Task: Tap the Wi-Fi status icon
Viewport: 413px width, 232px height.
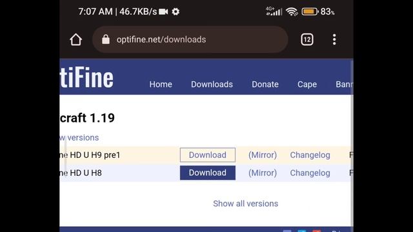Action: 292,12
